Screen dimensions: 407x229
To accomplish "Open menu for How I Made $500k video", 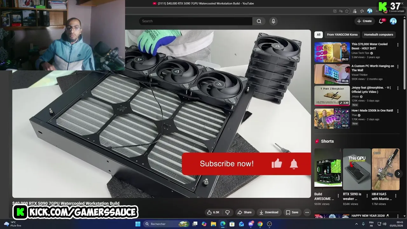I will pyautogui.click(x=398, y=111).
